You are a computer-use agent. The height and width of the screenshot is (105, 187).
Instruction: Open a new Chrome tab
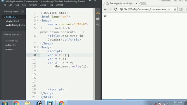(143, 4)
